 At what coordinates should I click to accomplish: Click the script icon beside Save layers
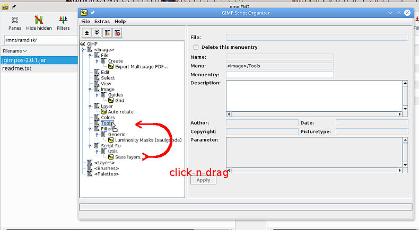point(111,157)
